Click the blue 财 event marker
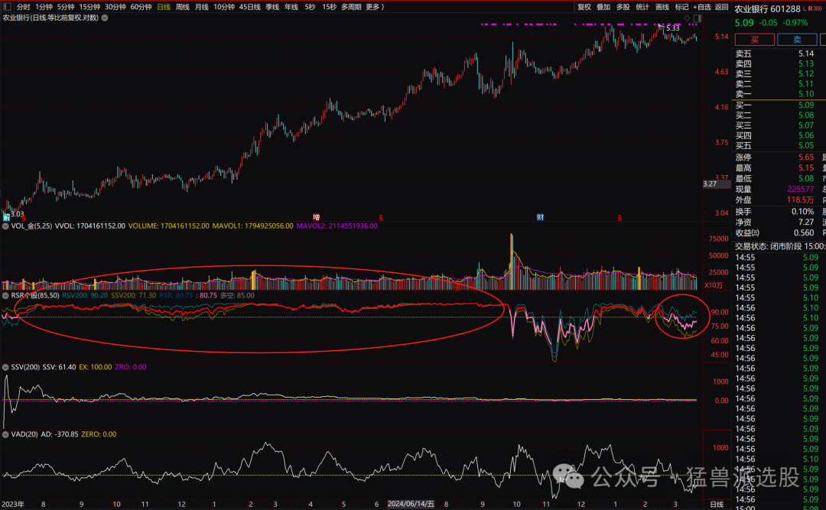 pos(541,218)
